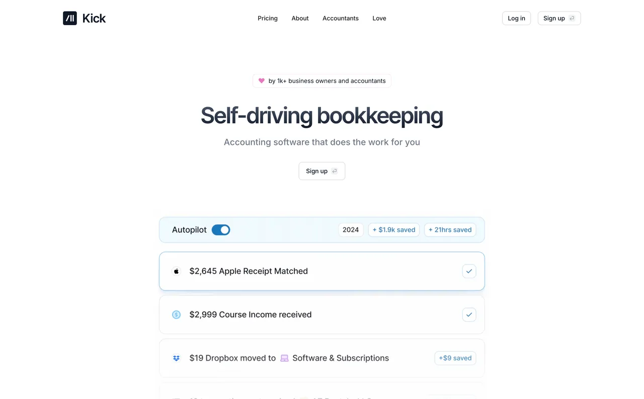The width and height of the screenshot is (644, 399).
Task: Open the Accountants page
Action: pos(341,18)
